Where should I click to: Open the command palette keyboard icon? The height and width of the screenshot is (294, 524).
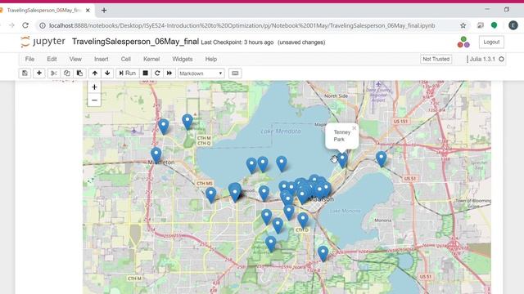235,73
